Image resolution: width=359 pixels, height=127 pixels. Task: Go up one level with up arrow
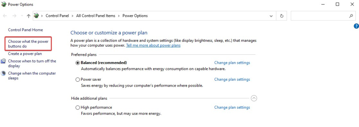tap(28, 16)
